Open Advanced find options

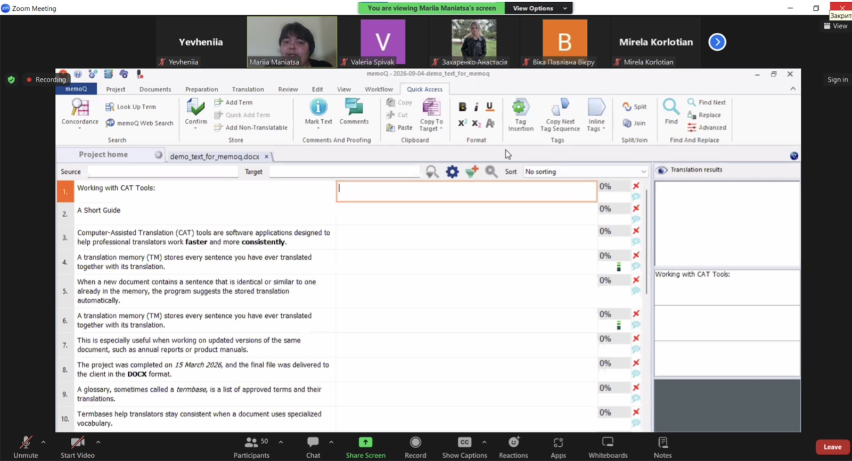(707, 128)
